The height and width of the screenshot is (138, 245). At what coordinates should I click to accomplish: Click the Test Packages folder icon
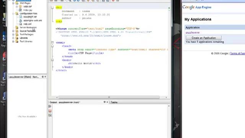pyautogui.click(x=17, y=34)
